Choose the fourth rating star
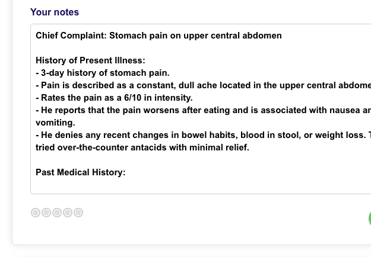Image resolution: width=371 pixels, height=257 pixels. coord(68,213)
